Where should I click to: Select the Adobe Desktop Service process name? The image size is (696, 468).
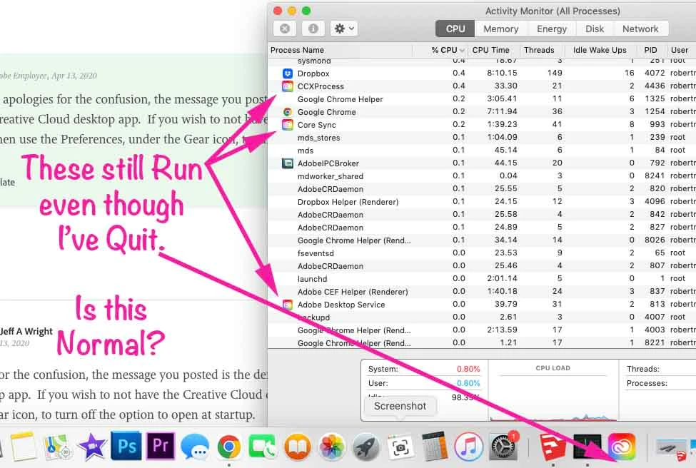click(x=341, y=305)
